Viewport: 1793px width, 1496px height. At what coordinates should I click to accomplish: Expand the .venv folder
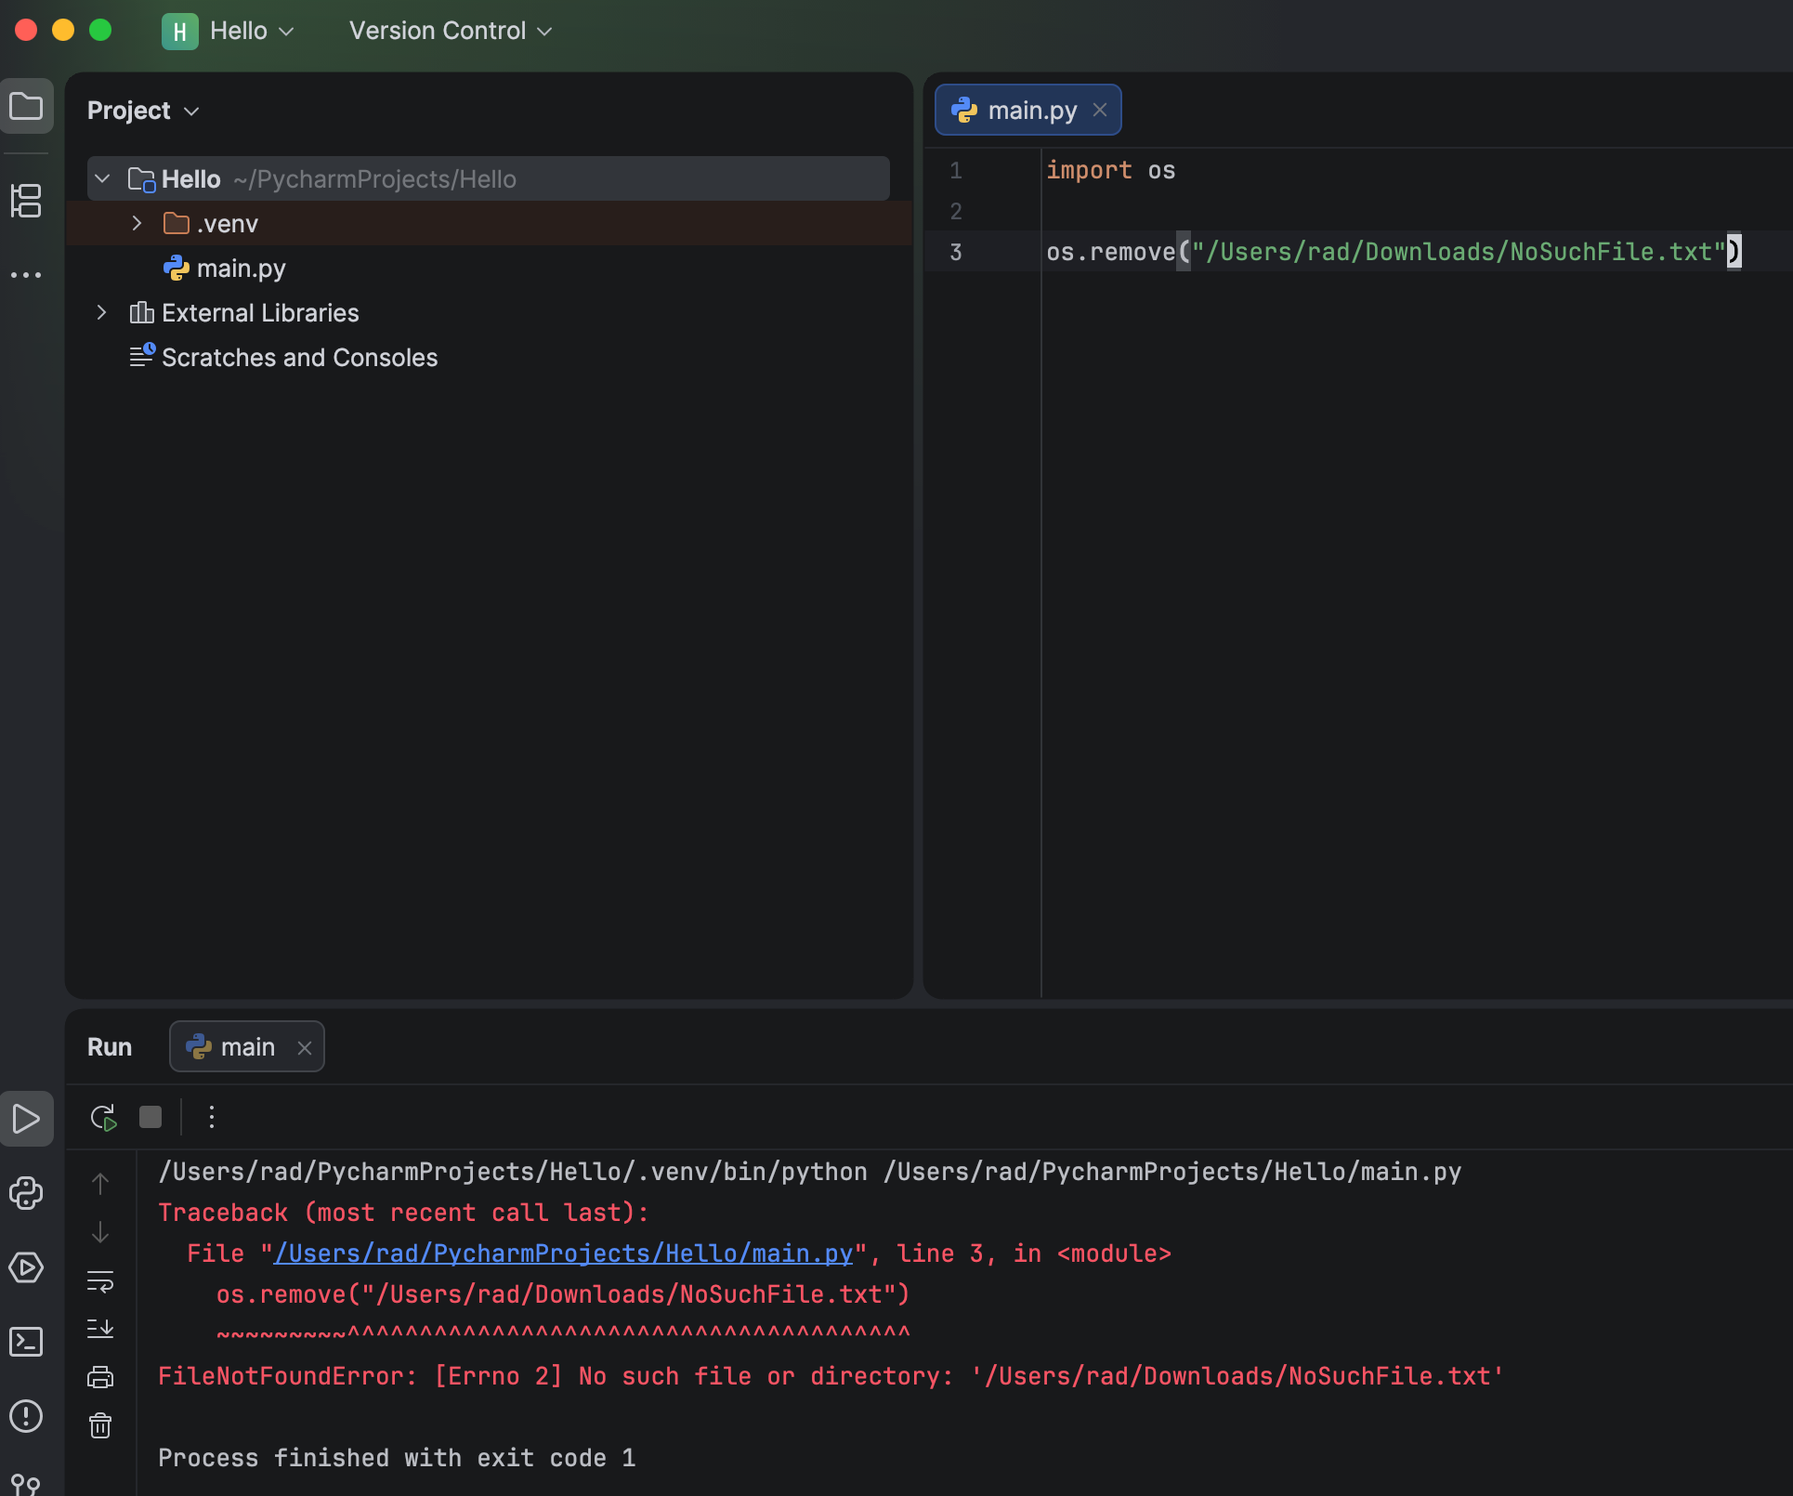pyautogui.click(x=137, y=223)
